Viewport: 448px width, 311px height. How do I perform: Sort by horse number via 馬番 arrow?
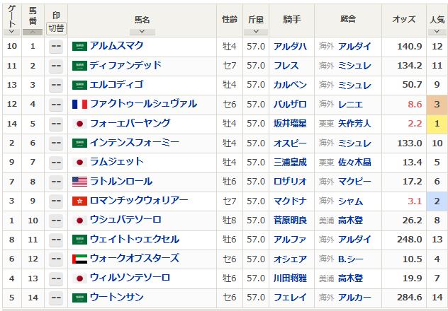point(33,32)
